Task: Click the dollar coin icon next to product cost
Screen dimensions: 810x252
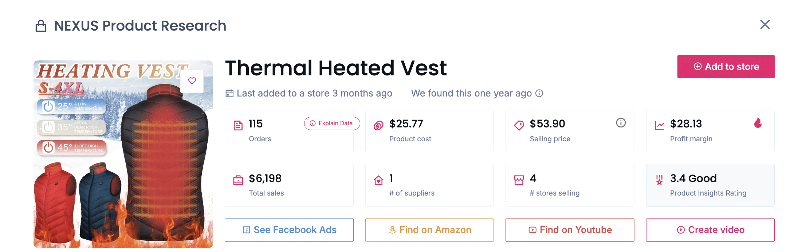Action: 378,124
